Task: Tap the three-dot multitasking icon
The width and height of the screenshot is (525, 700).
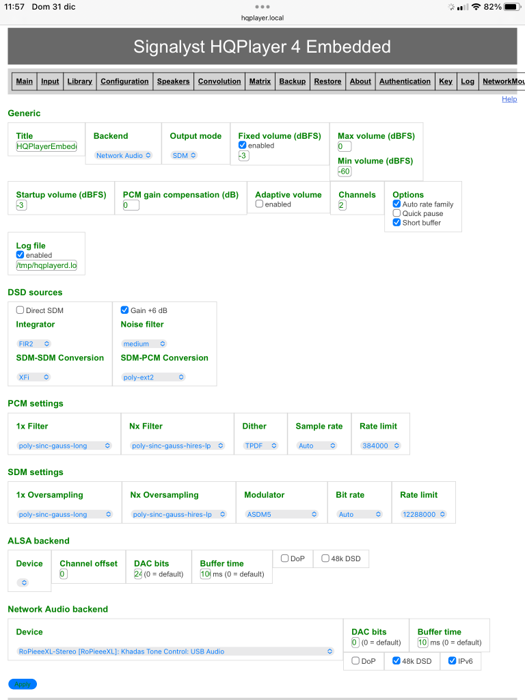Action: [x=262, y=7]
